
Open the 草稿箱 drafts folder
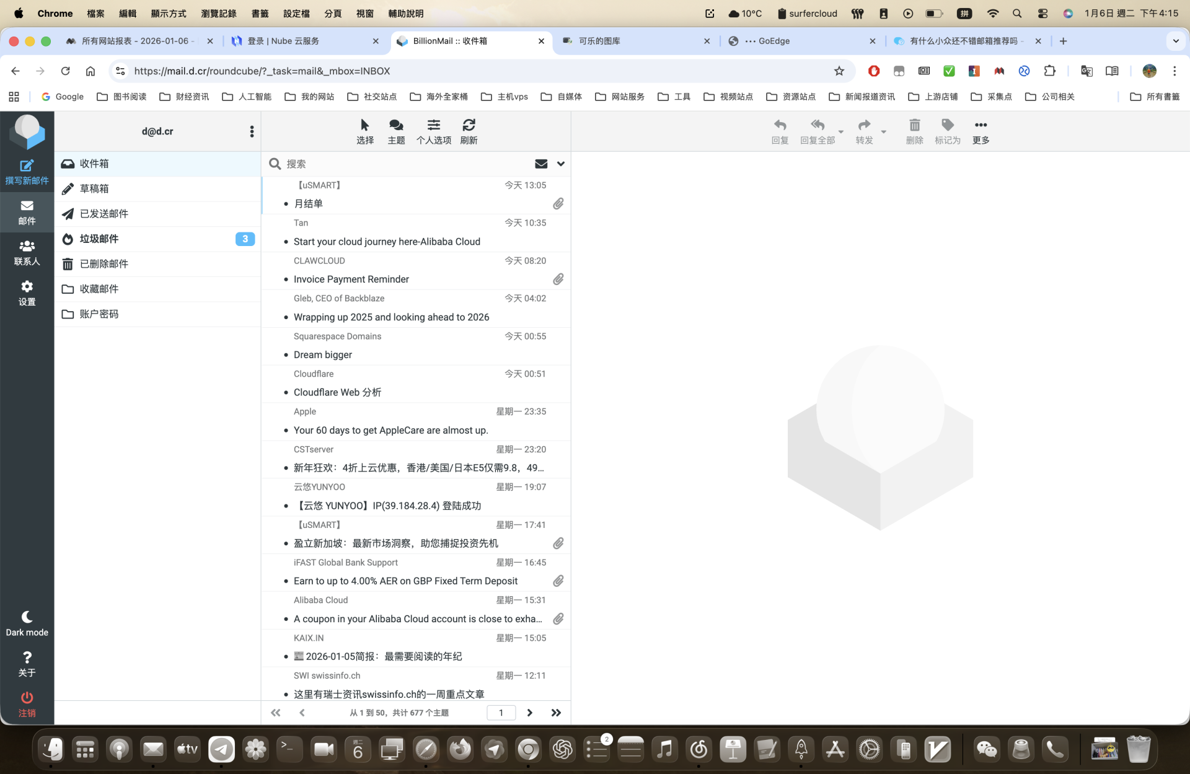(x=157, y=188)
